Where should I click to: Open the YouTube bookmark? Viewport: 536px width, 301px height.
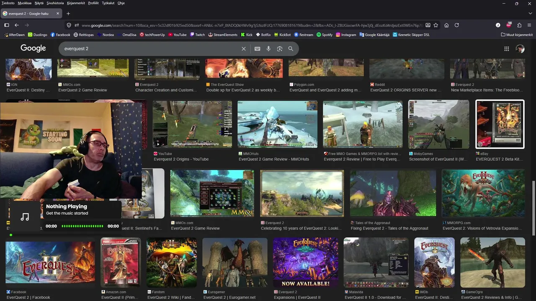coord(178,35)
